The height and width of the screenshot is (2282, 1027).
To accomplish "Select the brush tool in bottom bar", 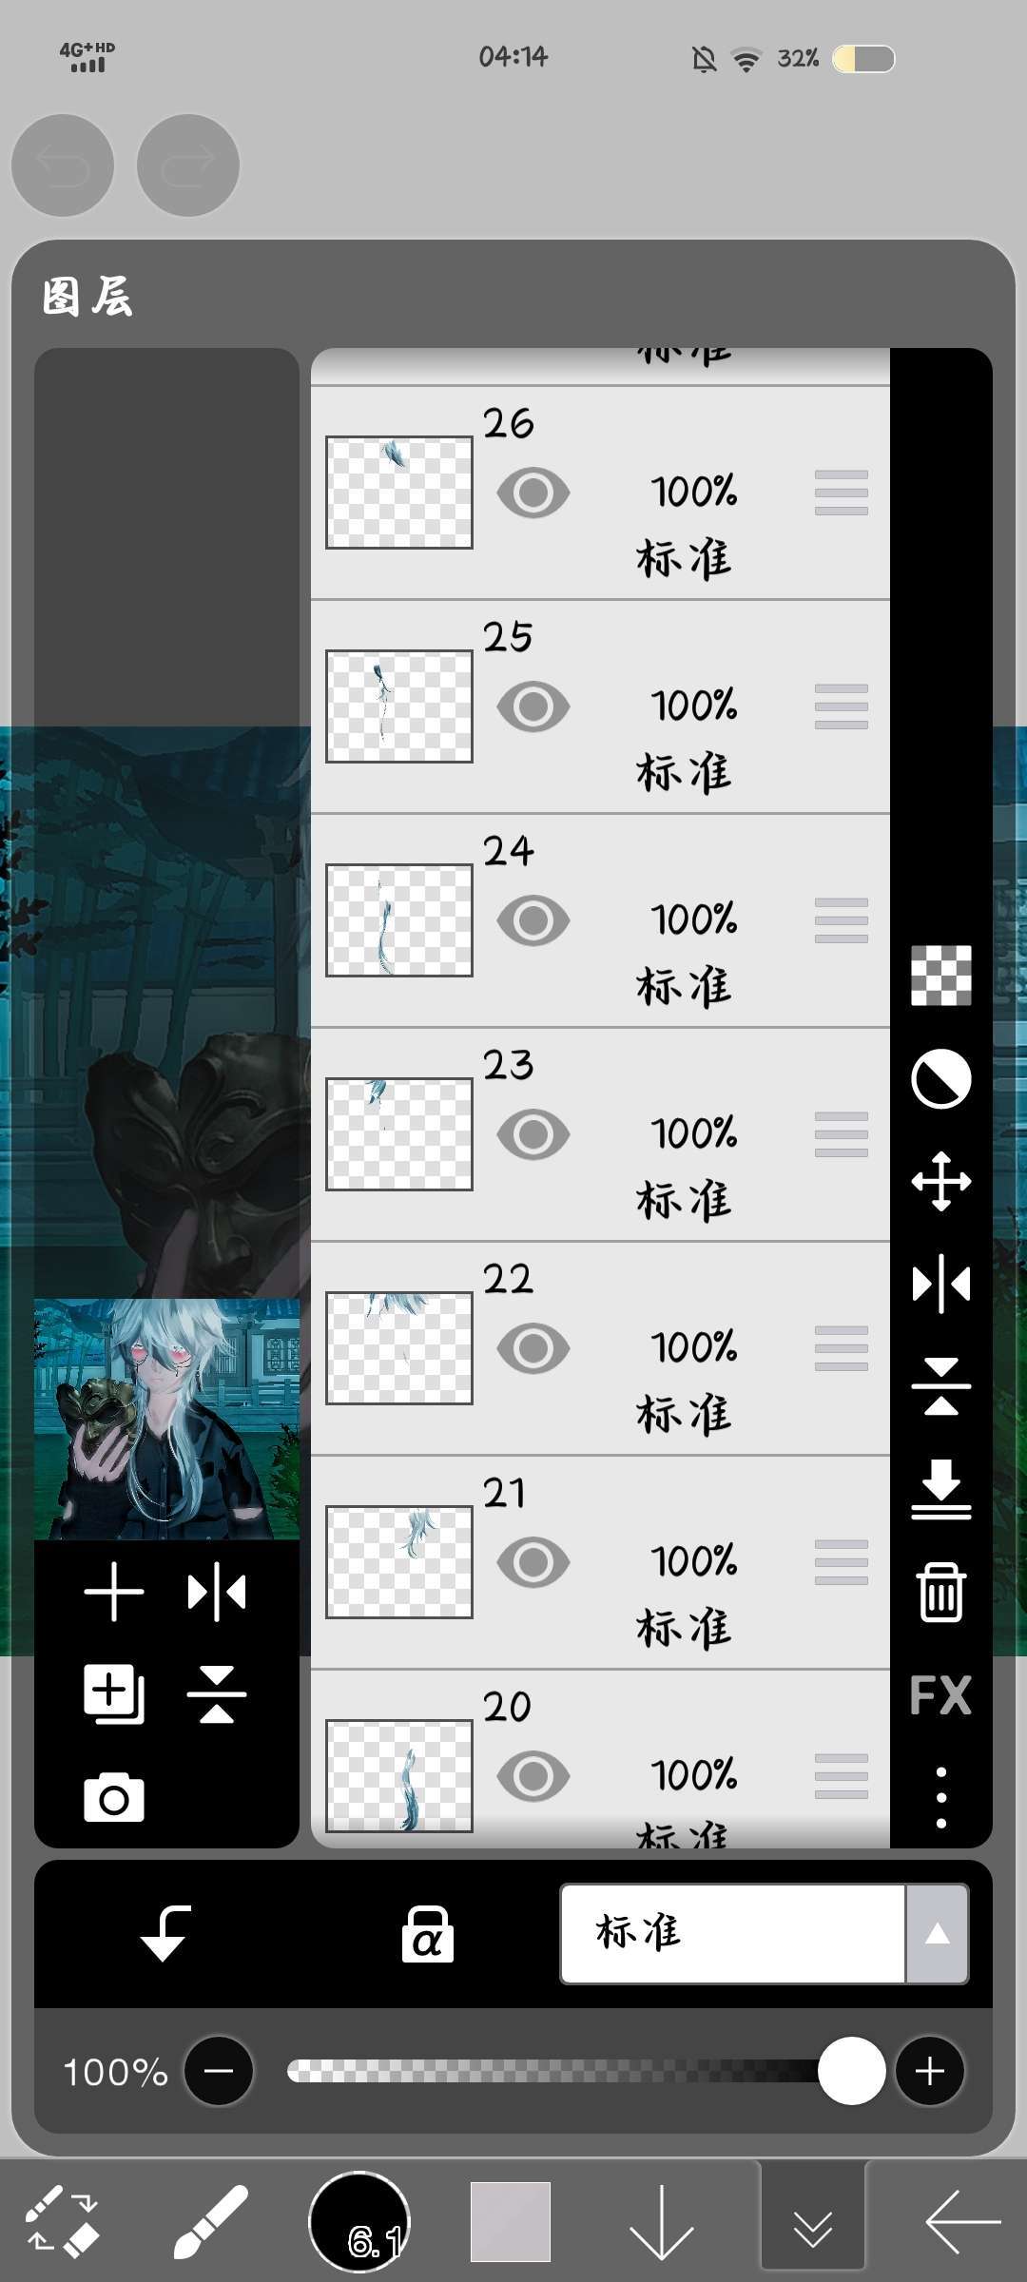I will 210,2222.
